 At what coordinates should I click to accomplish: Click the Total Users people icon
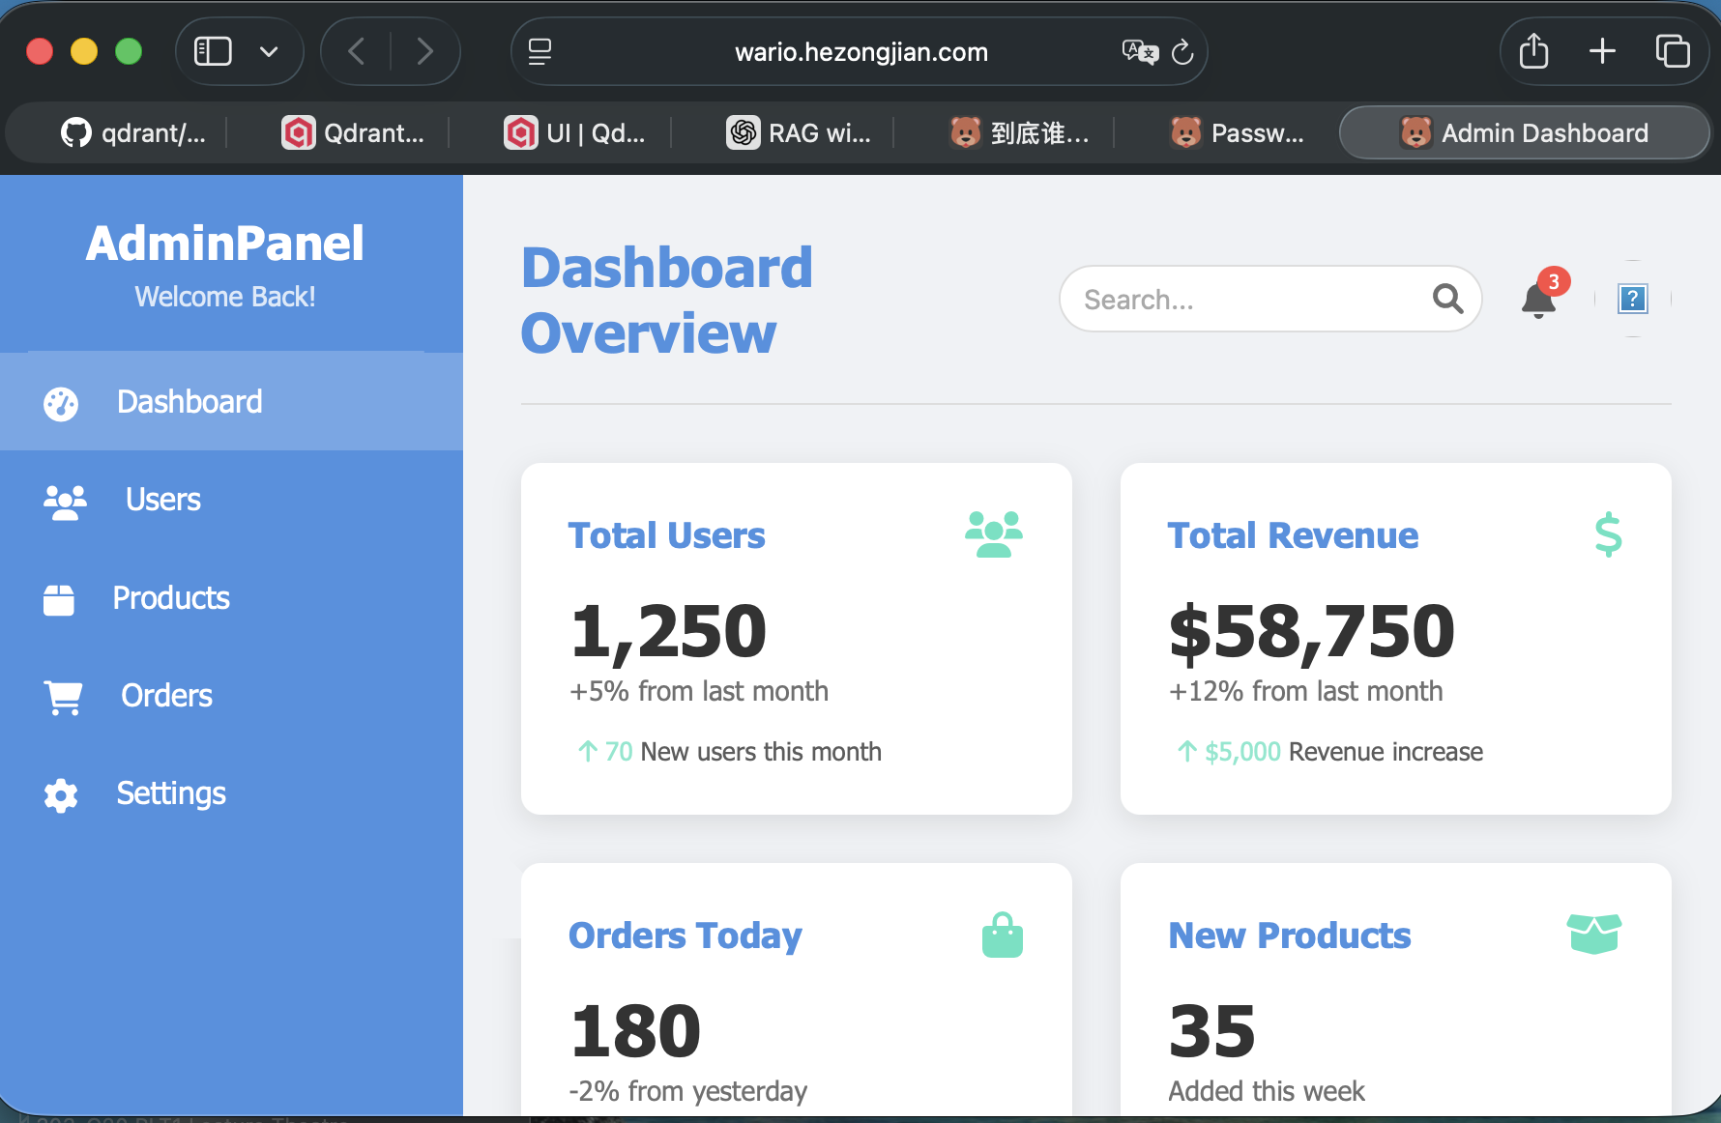[x=993, y=534]
